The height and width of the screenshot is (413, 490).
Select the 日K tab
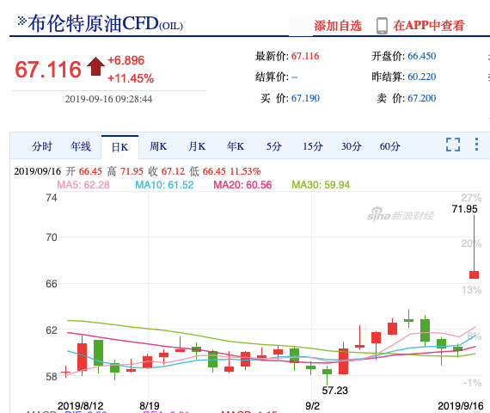click(x=119, y=147)
